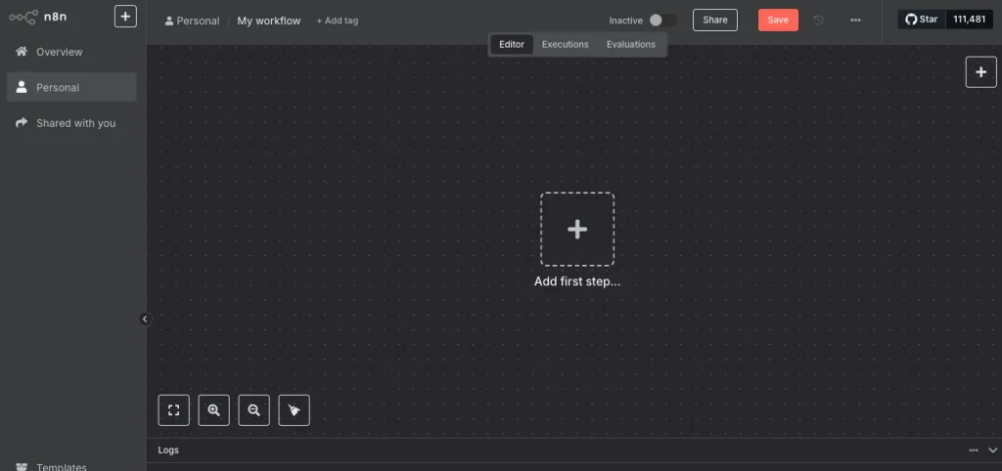1002x471 pixels.
Task: Click the n8n logo in the sidebar
Action: point(39,17)
